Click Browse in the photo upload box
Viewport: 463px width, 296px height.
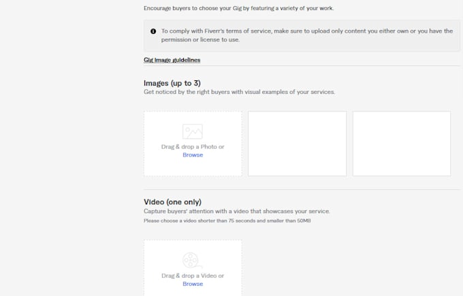point(193,155)
